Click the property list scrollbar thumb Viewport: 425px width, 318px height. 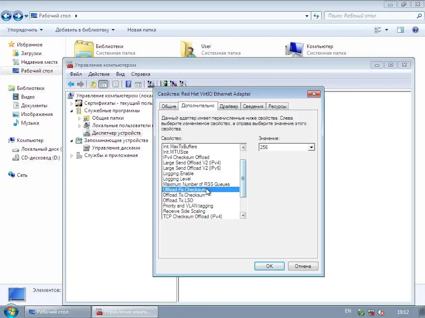click(x=243, y=178)
